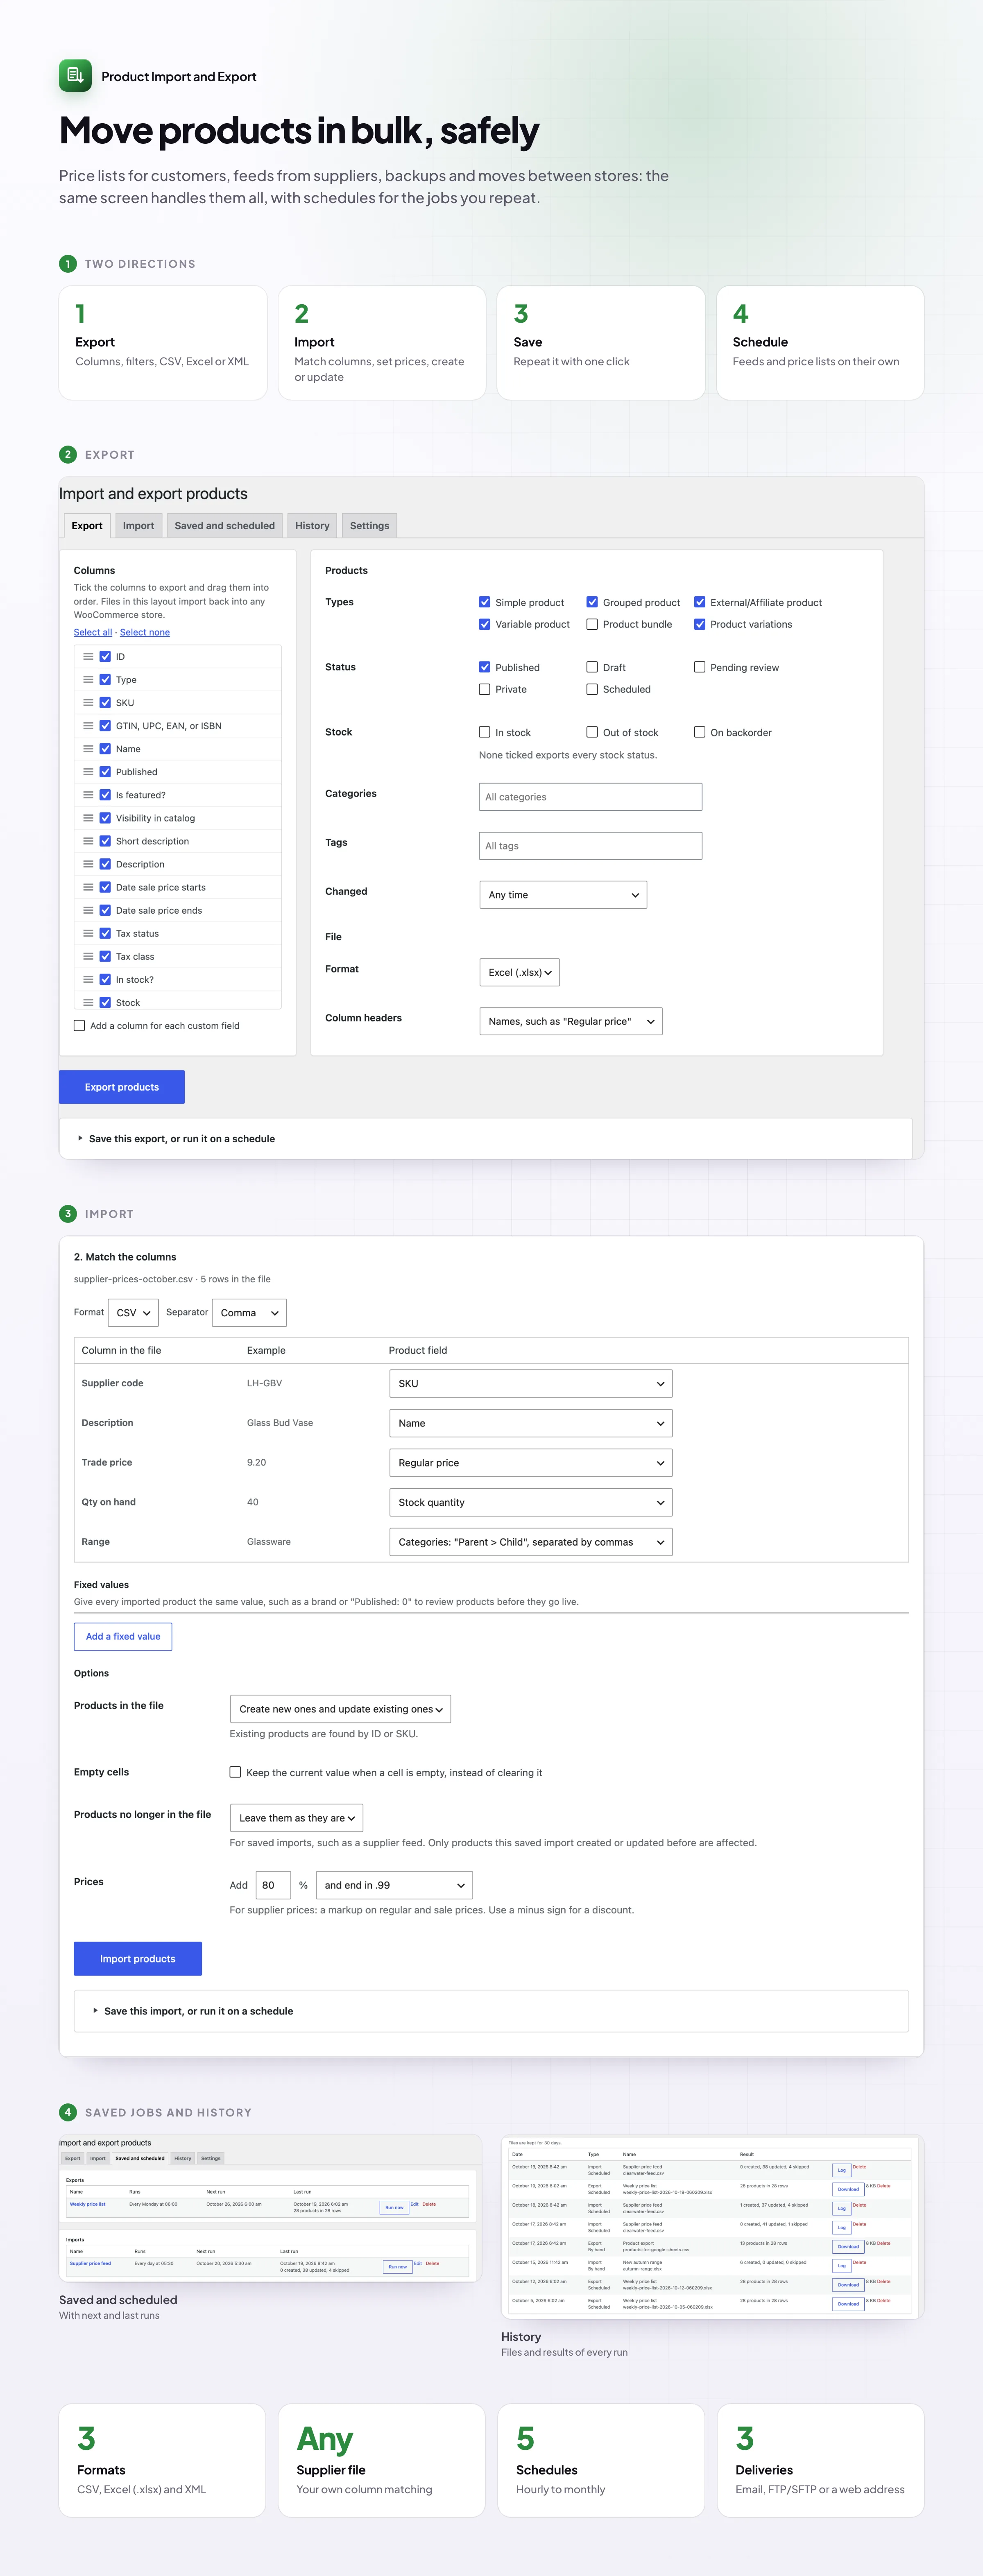Expand 'Save this export, or run it on a schedule'

(181, 1139)
